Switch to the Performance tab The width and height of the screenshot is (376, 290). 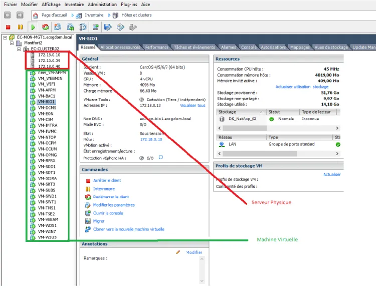coord(156,47)
